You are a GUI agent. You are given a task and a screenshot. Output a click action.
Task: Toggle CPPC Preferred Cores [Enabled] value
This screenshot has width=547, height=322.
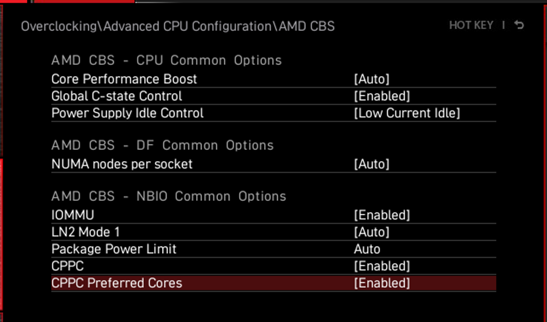pos(382,283)
